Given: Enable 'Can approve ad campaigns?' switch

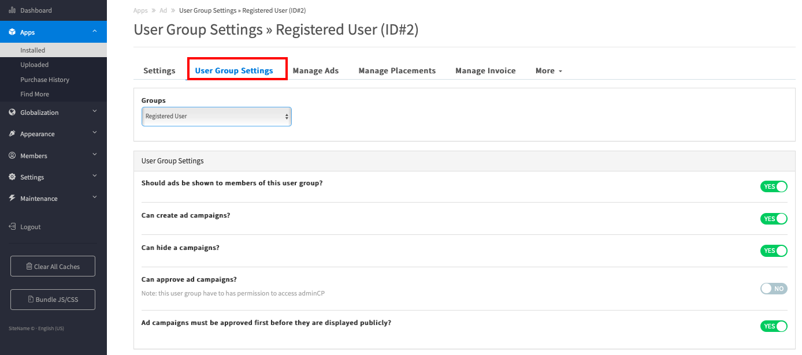Looking at the screenshot, I should 774,289.
